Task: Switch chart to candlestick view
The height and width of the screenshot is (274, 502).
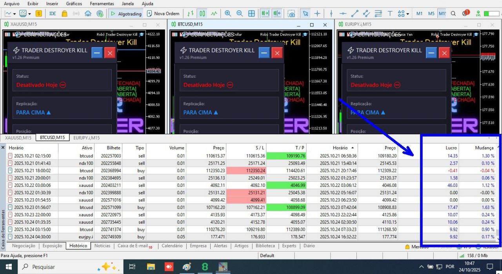Action: point(202,13)
